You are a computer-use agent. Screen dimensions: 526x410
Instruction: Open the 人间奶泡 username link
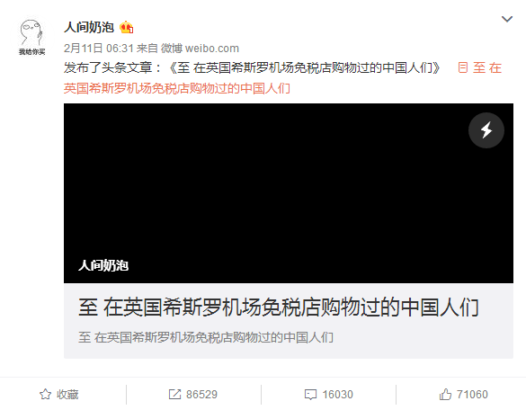(x=89, y=27)
